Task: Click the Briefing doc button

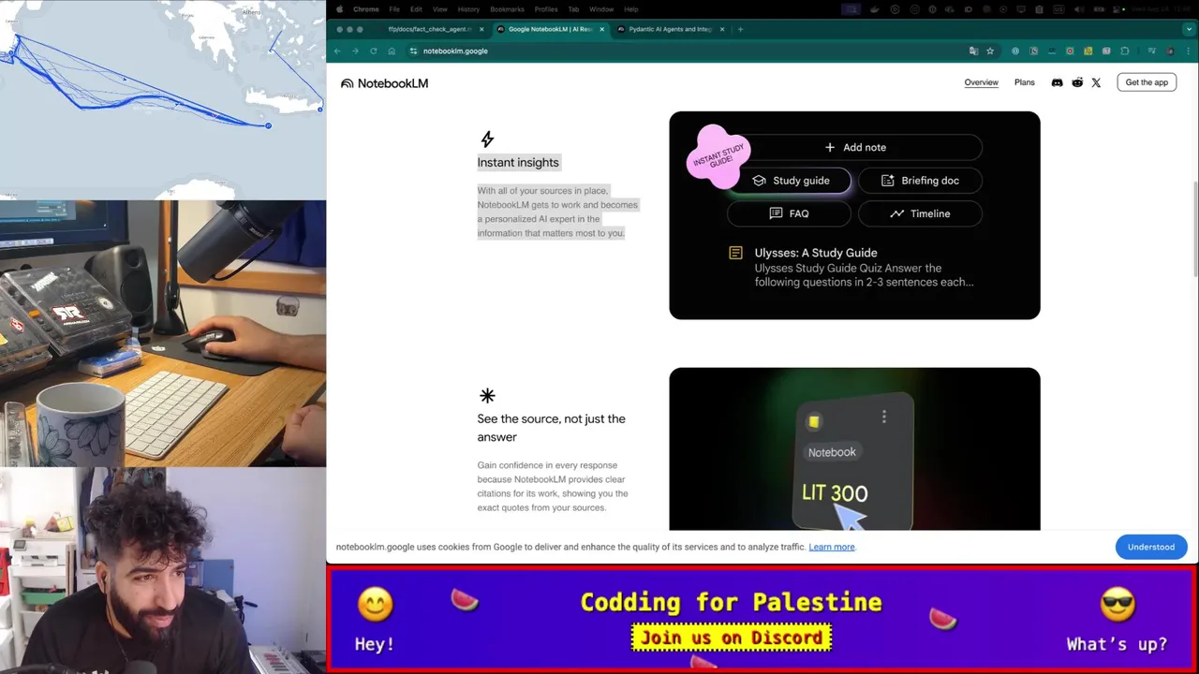Action: coord(920,181)
